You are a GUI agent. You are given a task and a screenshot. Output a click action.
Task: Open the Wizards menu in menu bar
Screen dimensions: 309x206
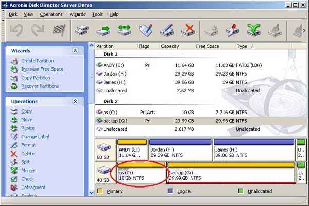(77, 15)
